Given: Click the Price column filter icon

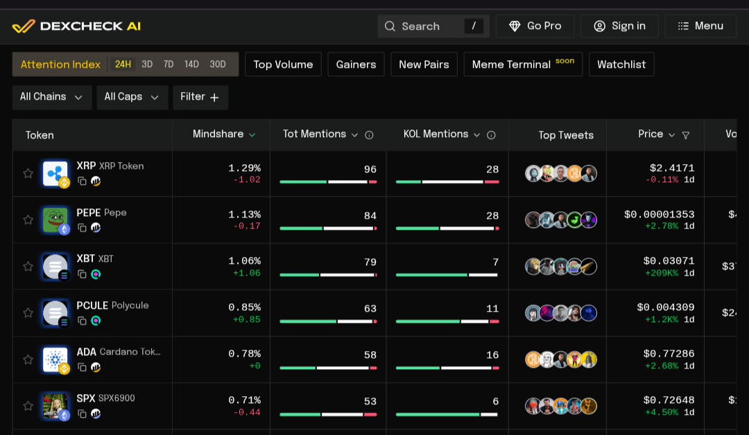Looking at the screenshot, I should [686, 135].
